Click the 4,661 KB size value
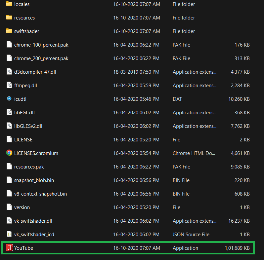 click(240, 153)
